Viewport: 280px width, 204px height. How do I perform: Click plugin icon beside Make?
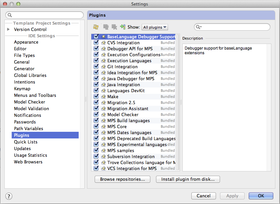click(104, 97)
